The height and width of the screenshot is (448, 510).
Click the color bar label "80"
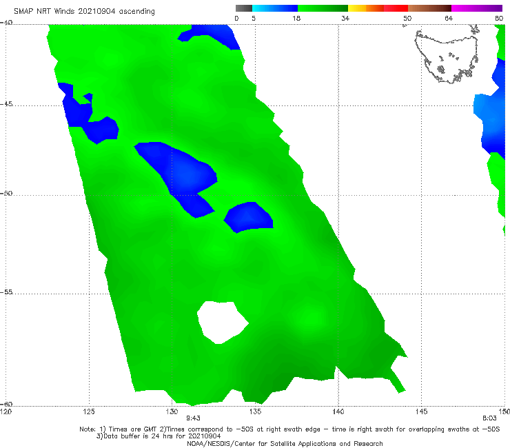[499, 18]
